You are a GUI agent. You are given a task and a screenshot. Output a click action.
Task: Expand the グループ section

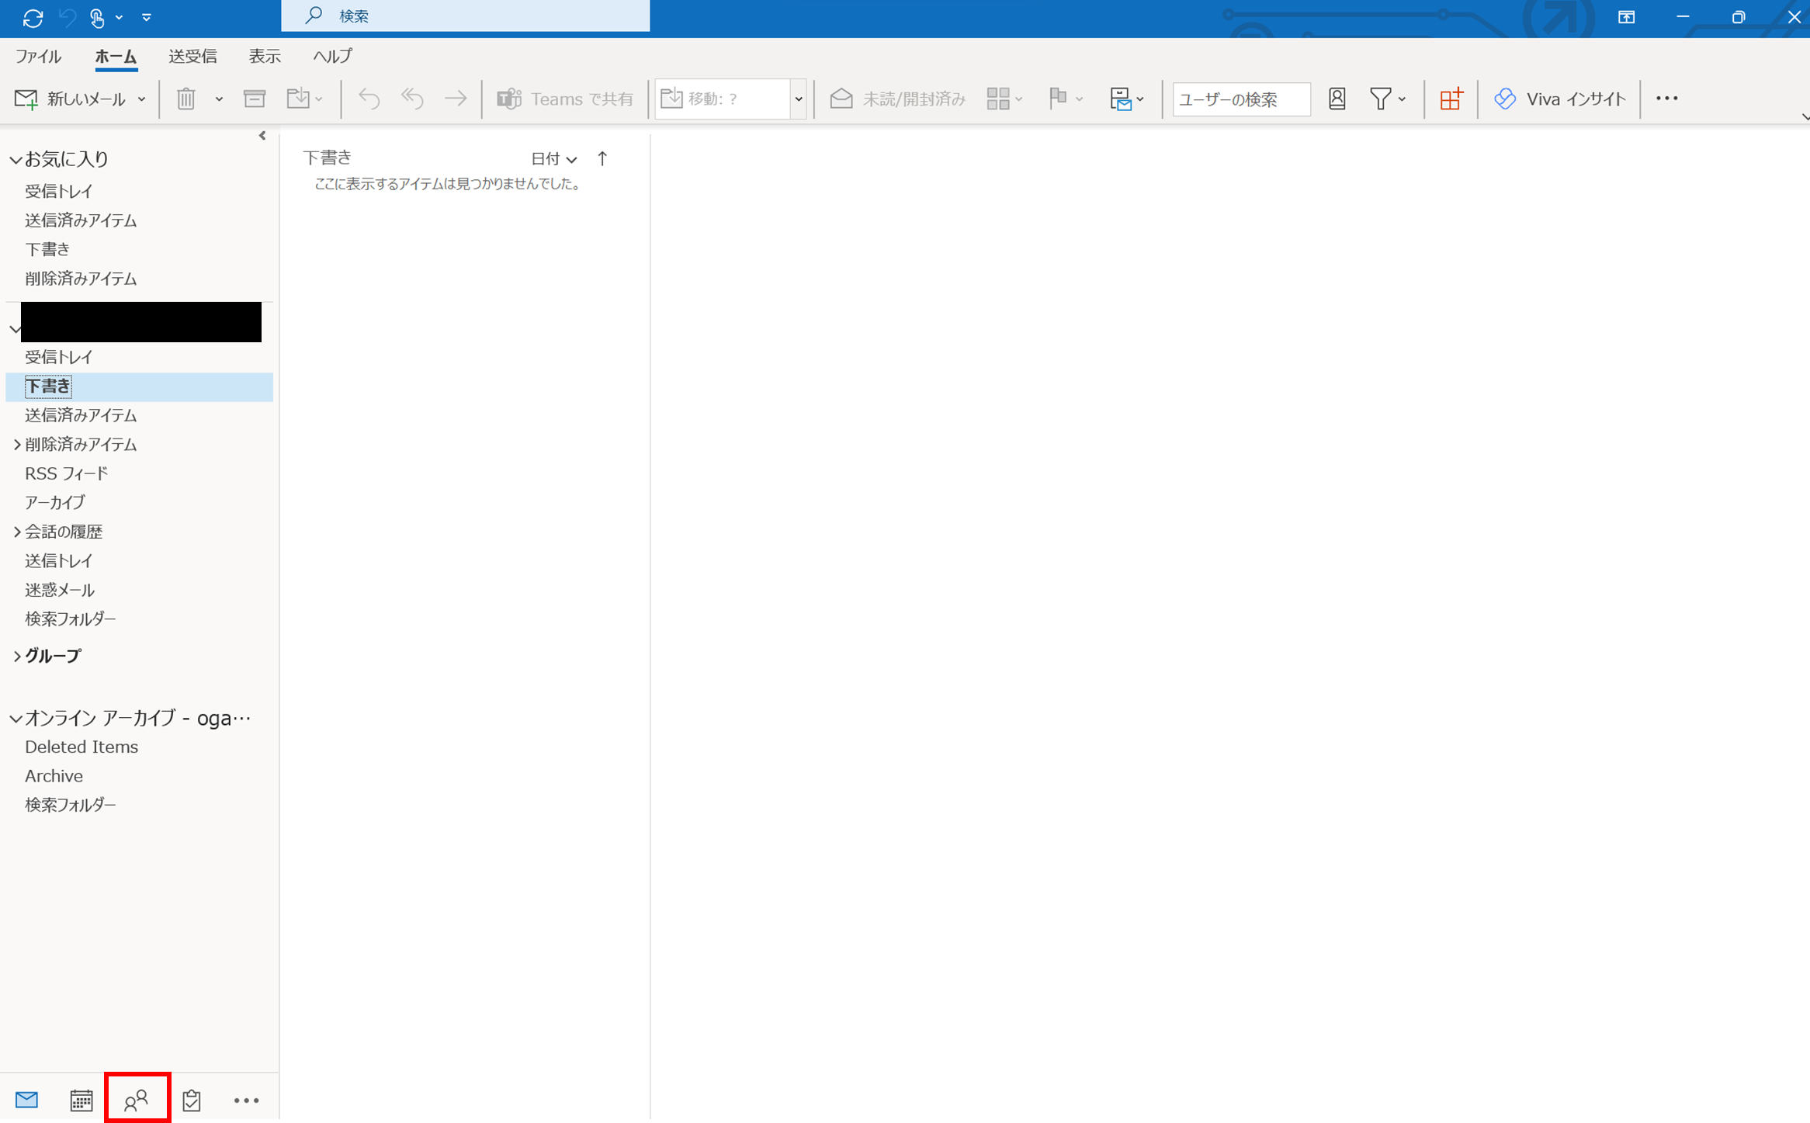[x=16, y=657]
